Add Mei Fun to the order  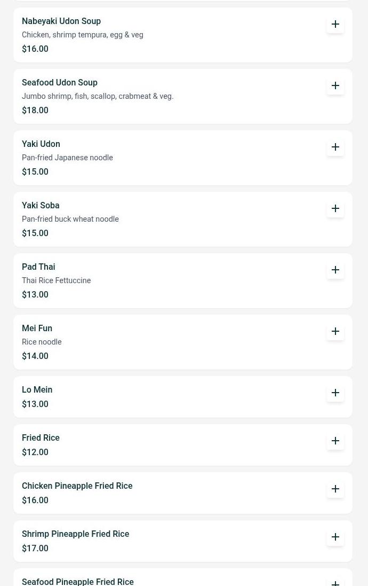pyautogui.click(x=335, y=331)
